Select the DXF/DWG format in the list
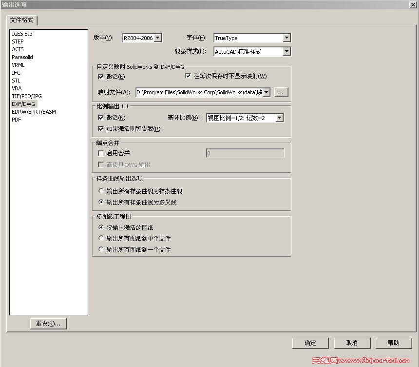 coord(23,103)
